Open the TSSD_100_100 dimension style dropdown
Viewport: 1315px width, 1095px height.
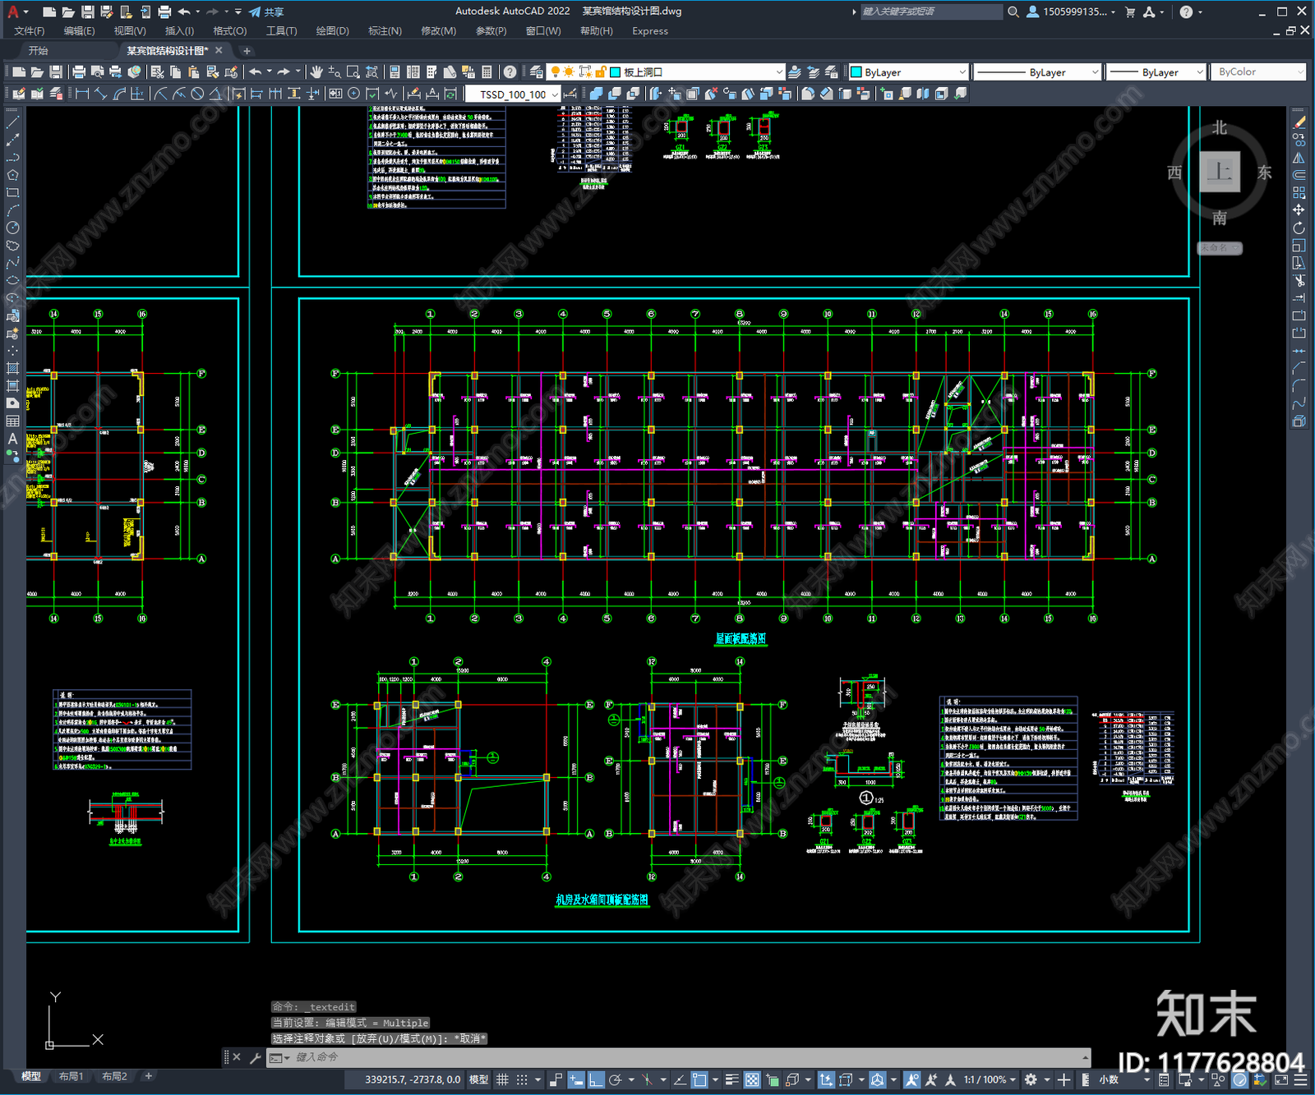pyautogui.click(x=513, y=94)
